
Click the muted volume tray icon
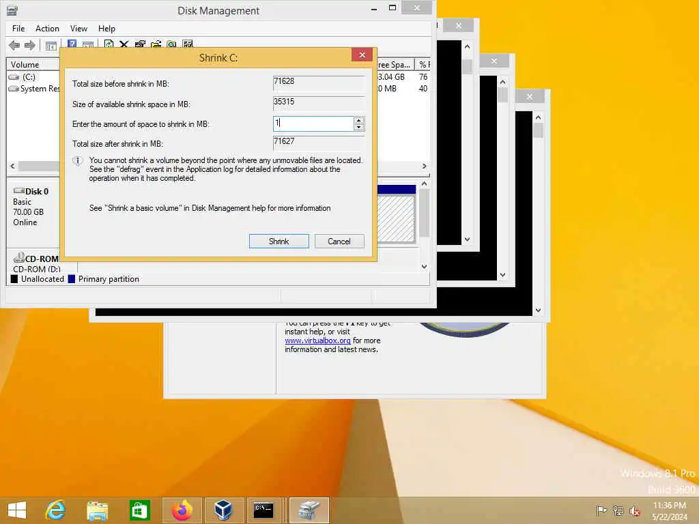(x=635, y=510)
